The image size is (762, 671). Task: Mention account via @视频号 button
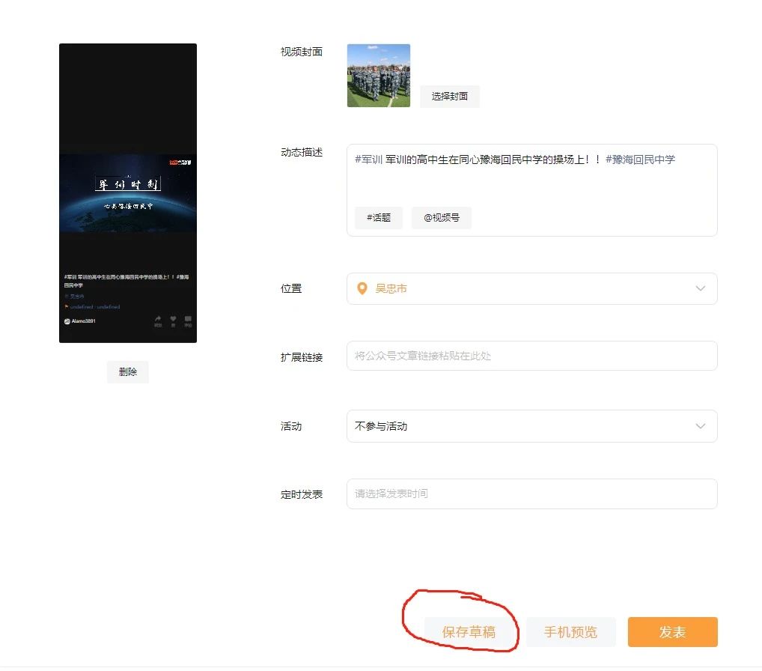pyautogui.click(x=442, y=217)
